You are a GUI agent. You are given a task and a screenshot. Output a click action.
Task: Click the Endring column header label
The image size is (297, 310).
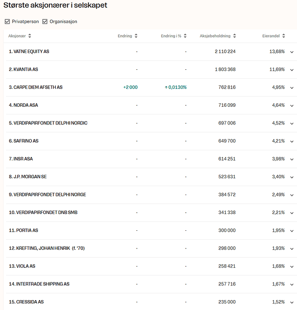pyautogui.click(x=125, y=36)
